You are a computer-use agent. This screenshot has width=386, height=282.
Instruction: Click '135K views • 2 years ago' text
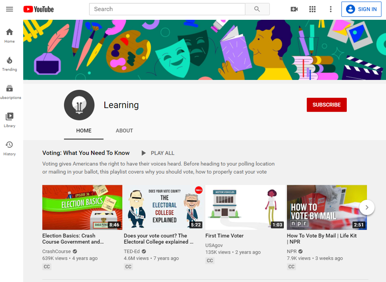point(233,252)
